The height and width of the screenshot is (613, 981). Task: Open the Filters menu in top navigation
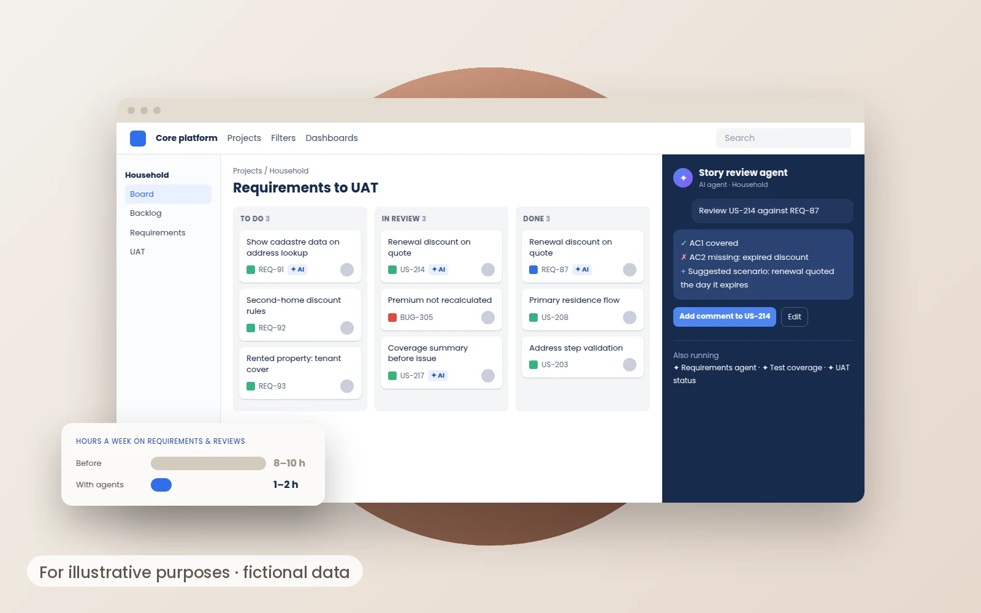[283, 139]
